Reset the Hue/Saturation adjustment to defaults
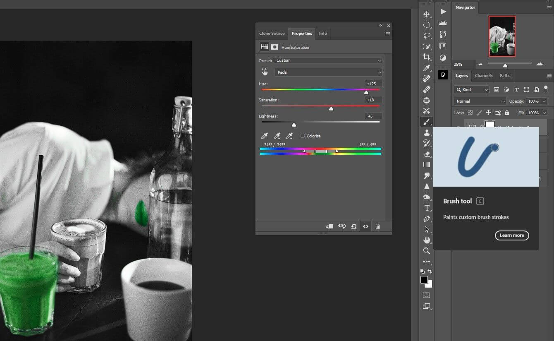Viewport: 554px width, 341px height. point(354,226)
